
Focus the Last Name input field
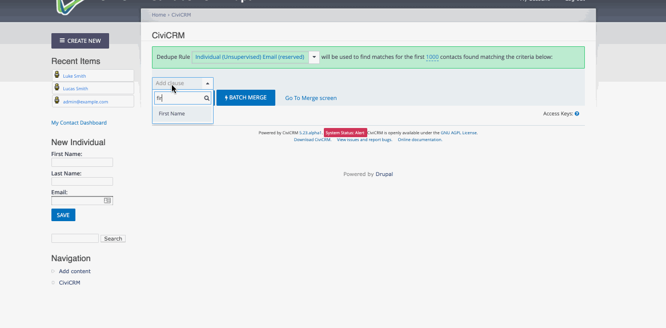click(82, 181)
